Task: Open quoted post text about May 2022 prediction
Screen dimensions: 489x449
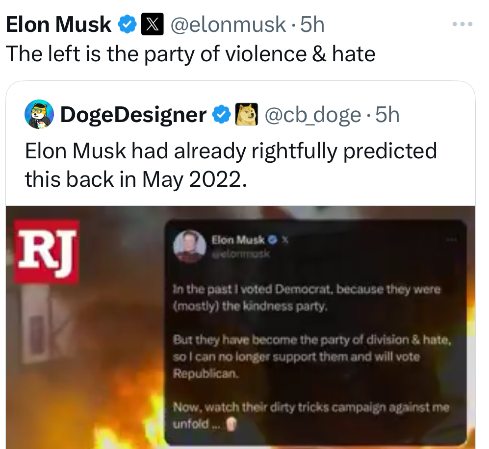Action: (x=231, y=165)
